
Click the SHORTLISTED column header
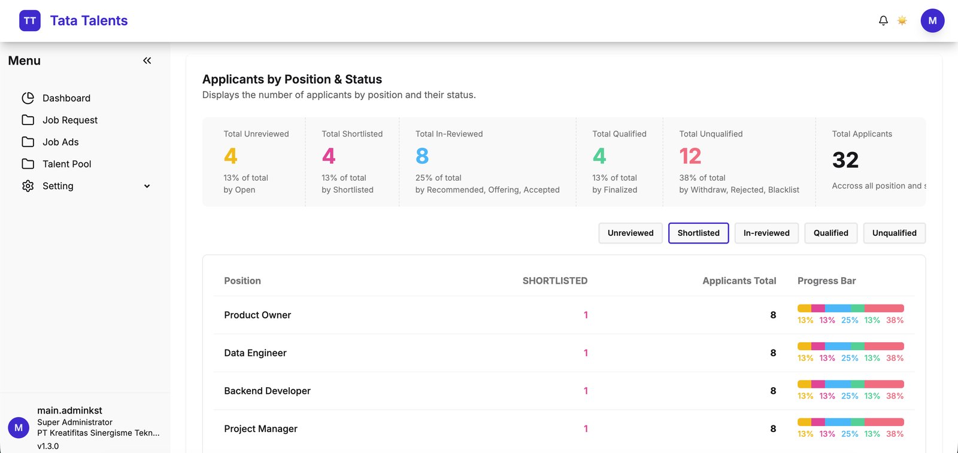tap(555, 281)
